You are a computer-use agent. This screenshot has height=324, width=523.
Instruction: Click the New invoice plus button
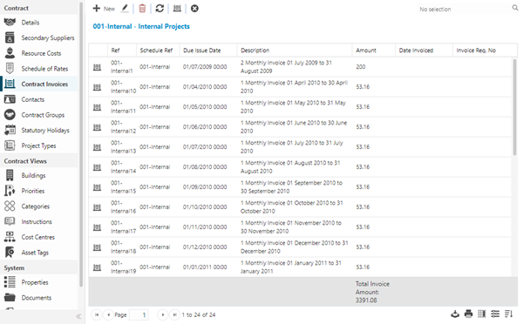tap(104, 9)
